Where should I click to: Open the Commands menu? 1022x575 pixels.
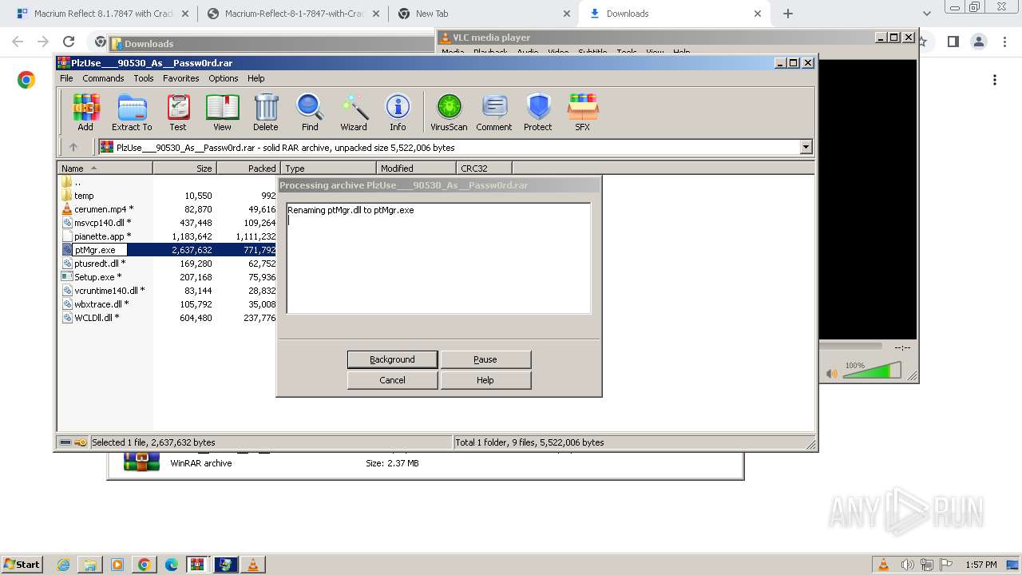pyautogui.click(x=103, y=78)
